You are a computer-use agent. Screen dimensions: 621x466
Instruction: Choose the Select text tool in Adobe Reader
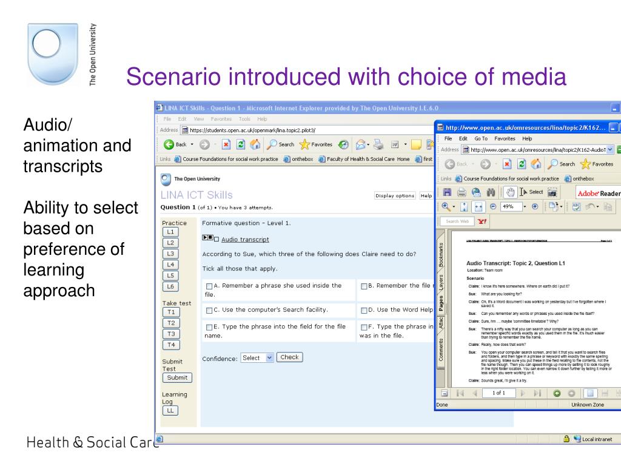click(531, 192)
